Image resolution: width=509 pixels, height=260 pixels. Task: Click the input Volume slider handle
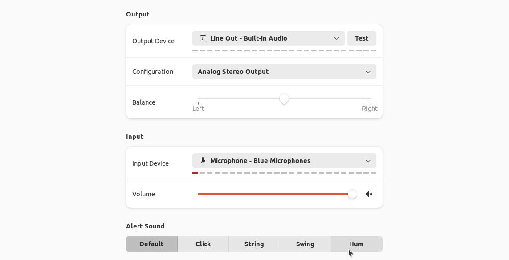point(352,194)
